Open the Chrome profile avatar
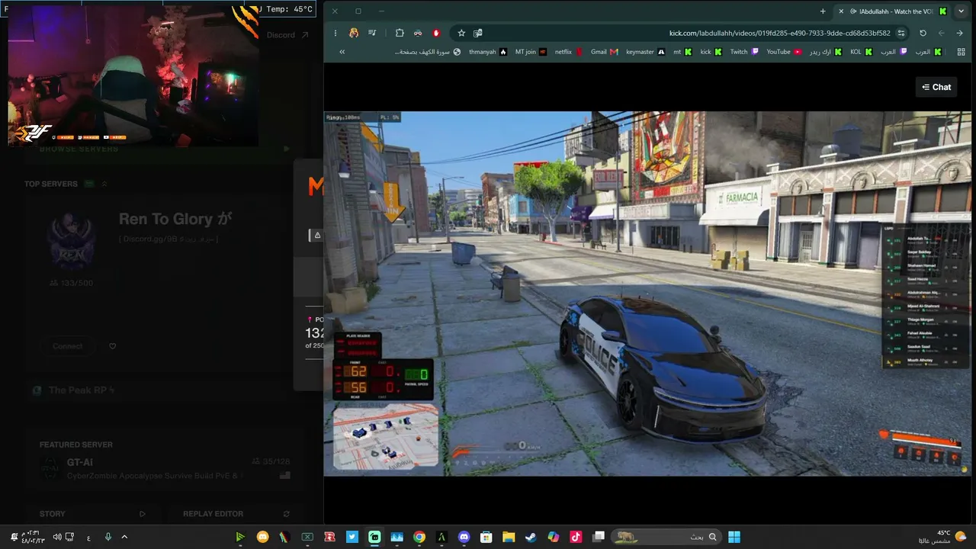Image resolution: width=976 pixels, height=549 pixels. (354, 33)
